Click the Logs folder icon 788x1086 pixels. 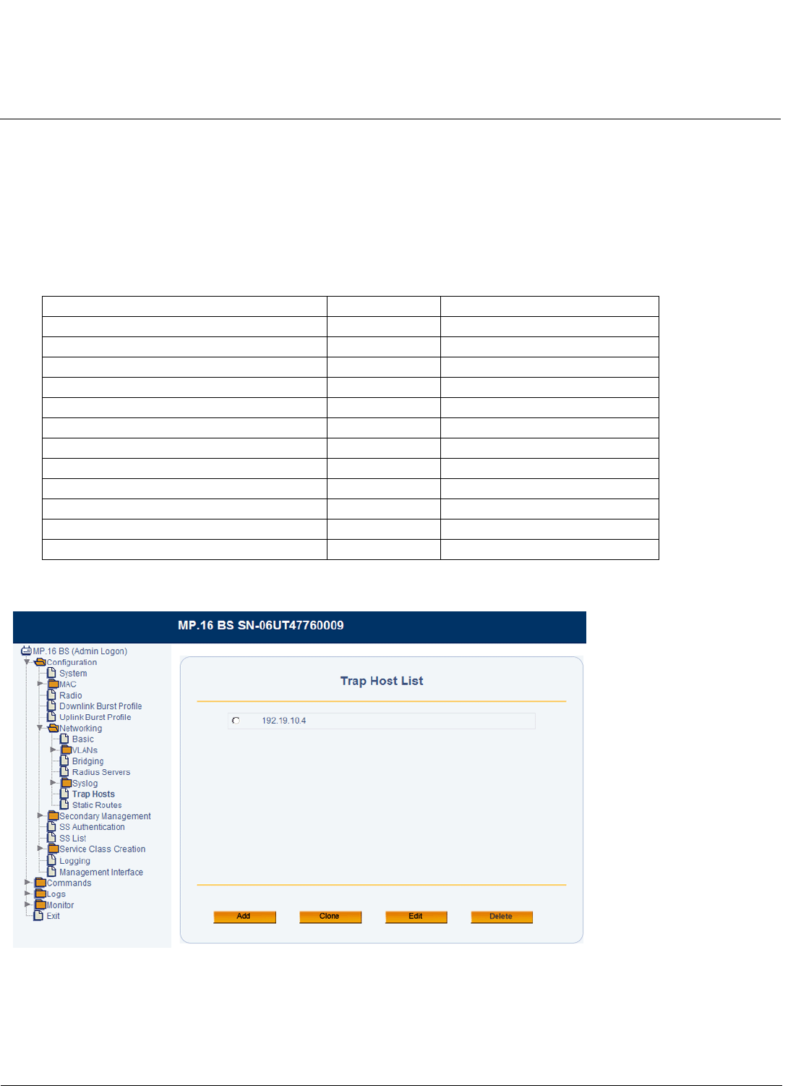click(x=40, y=894)
